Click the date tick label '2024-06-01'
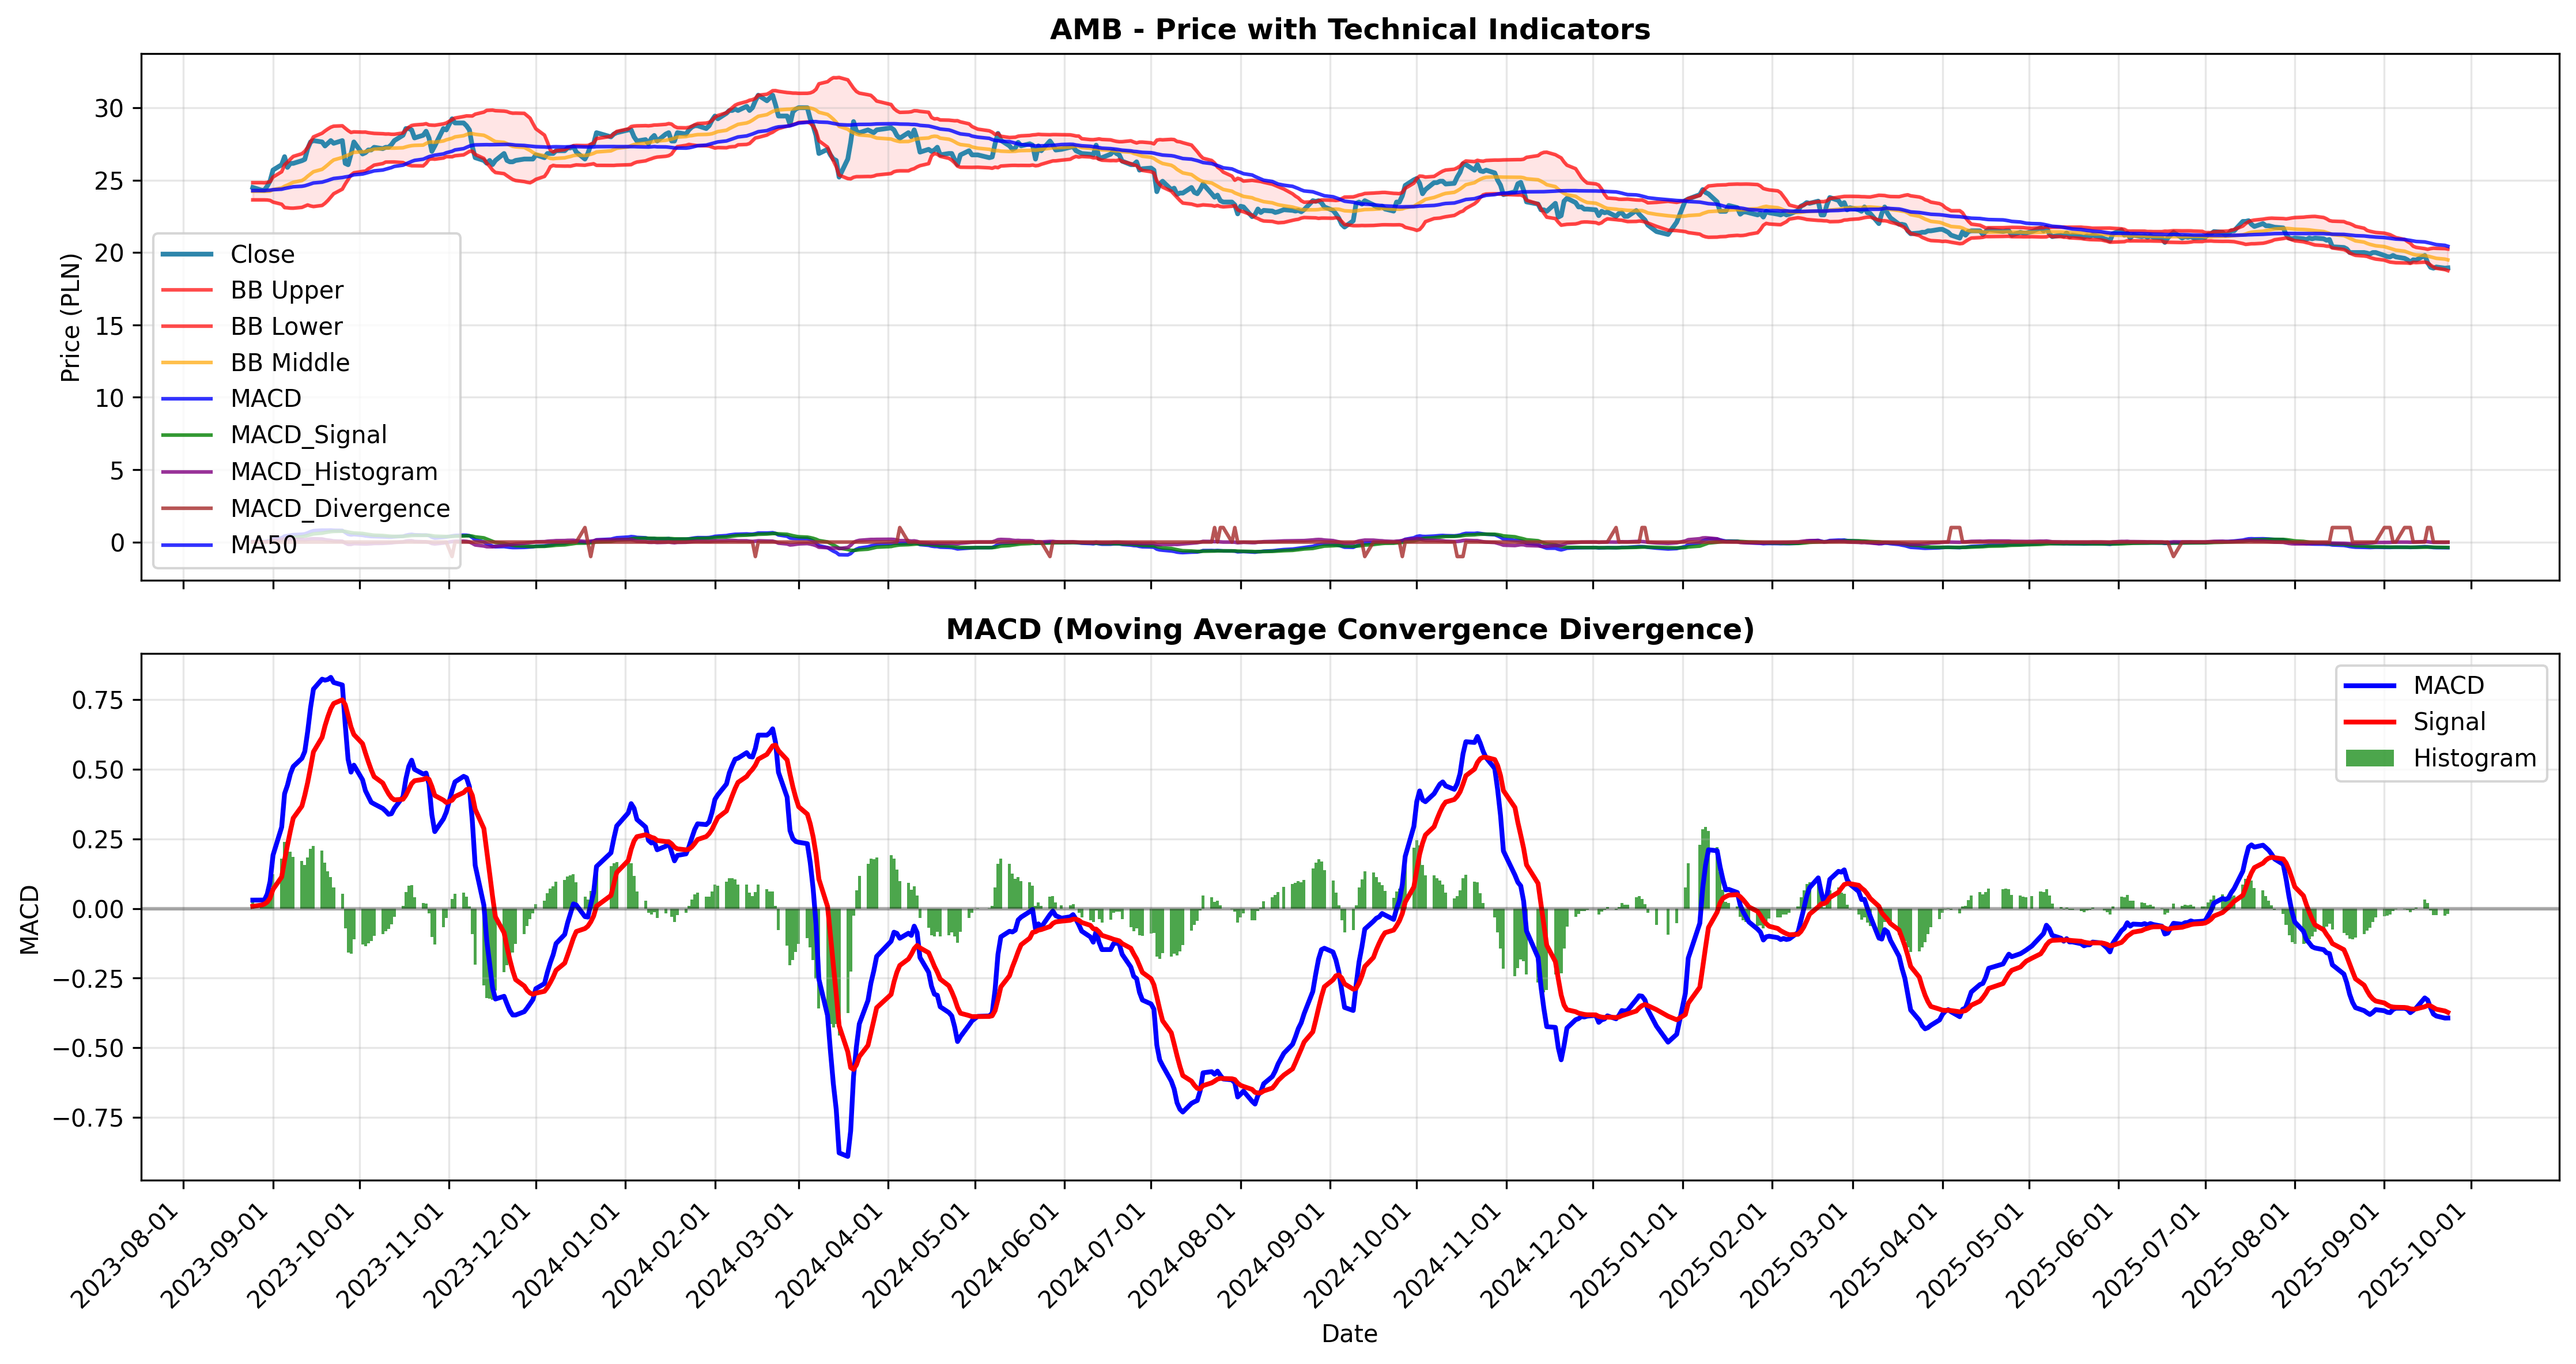The image size is (2576, 1364). click(x=1007, y=1255)
